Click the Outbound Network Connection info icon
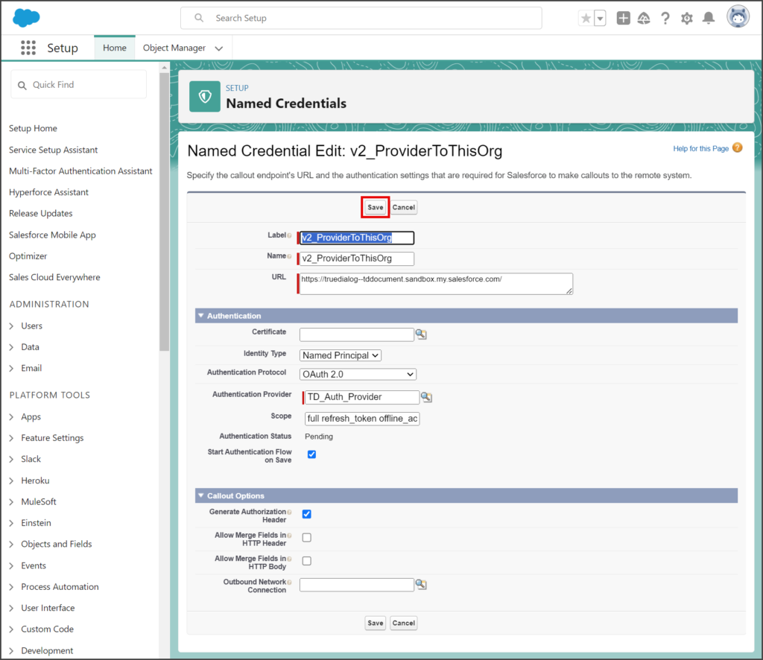The height and width of the screenshot is (660, 763). coord(290,582)
